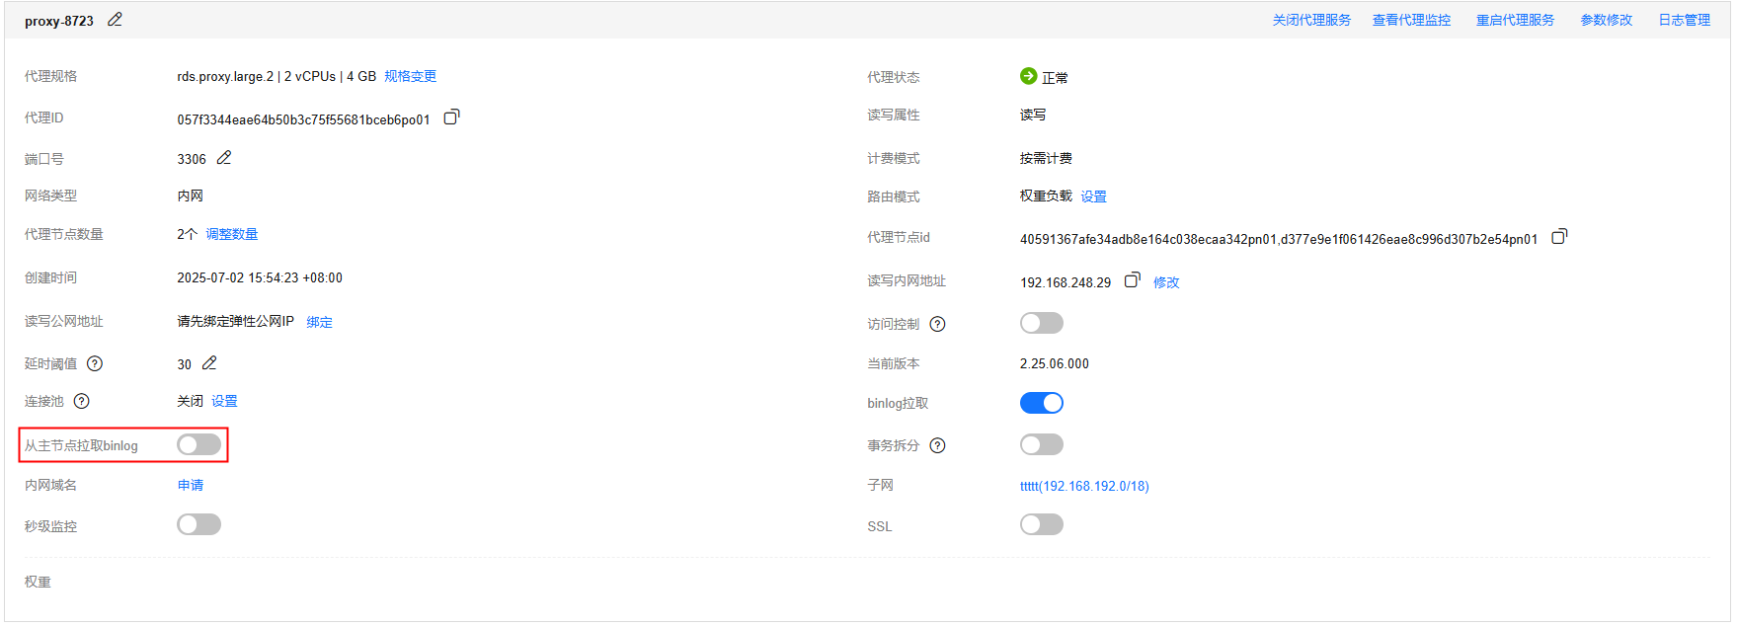
Task: Turn on the SSL switch
Action: click(1041, 524)
